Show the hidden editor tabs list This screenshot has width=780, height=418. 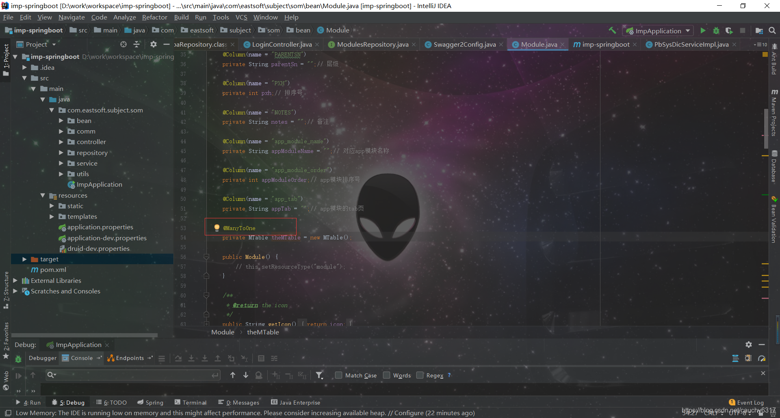(760, 45)
